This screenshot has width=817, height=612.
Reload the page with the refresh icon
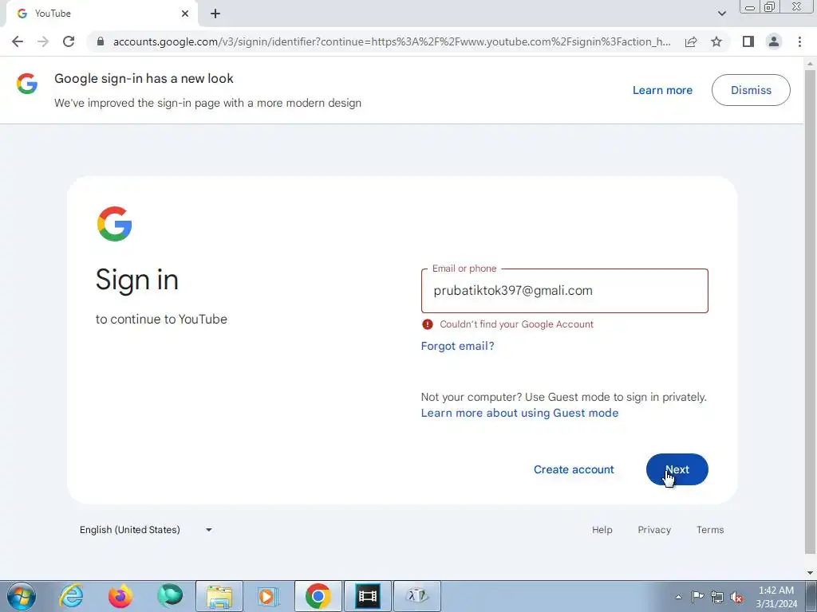pyautogui.click(x=69, y=41)
